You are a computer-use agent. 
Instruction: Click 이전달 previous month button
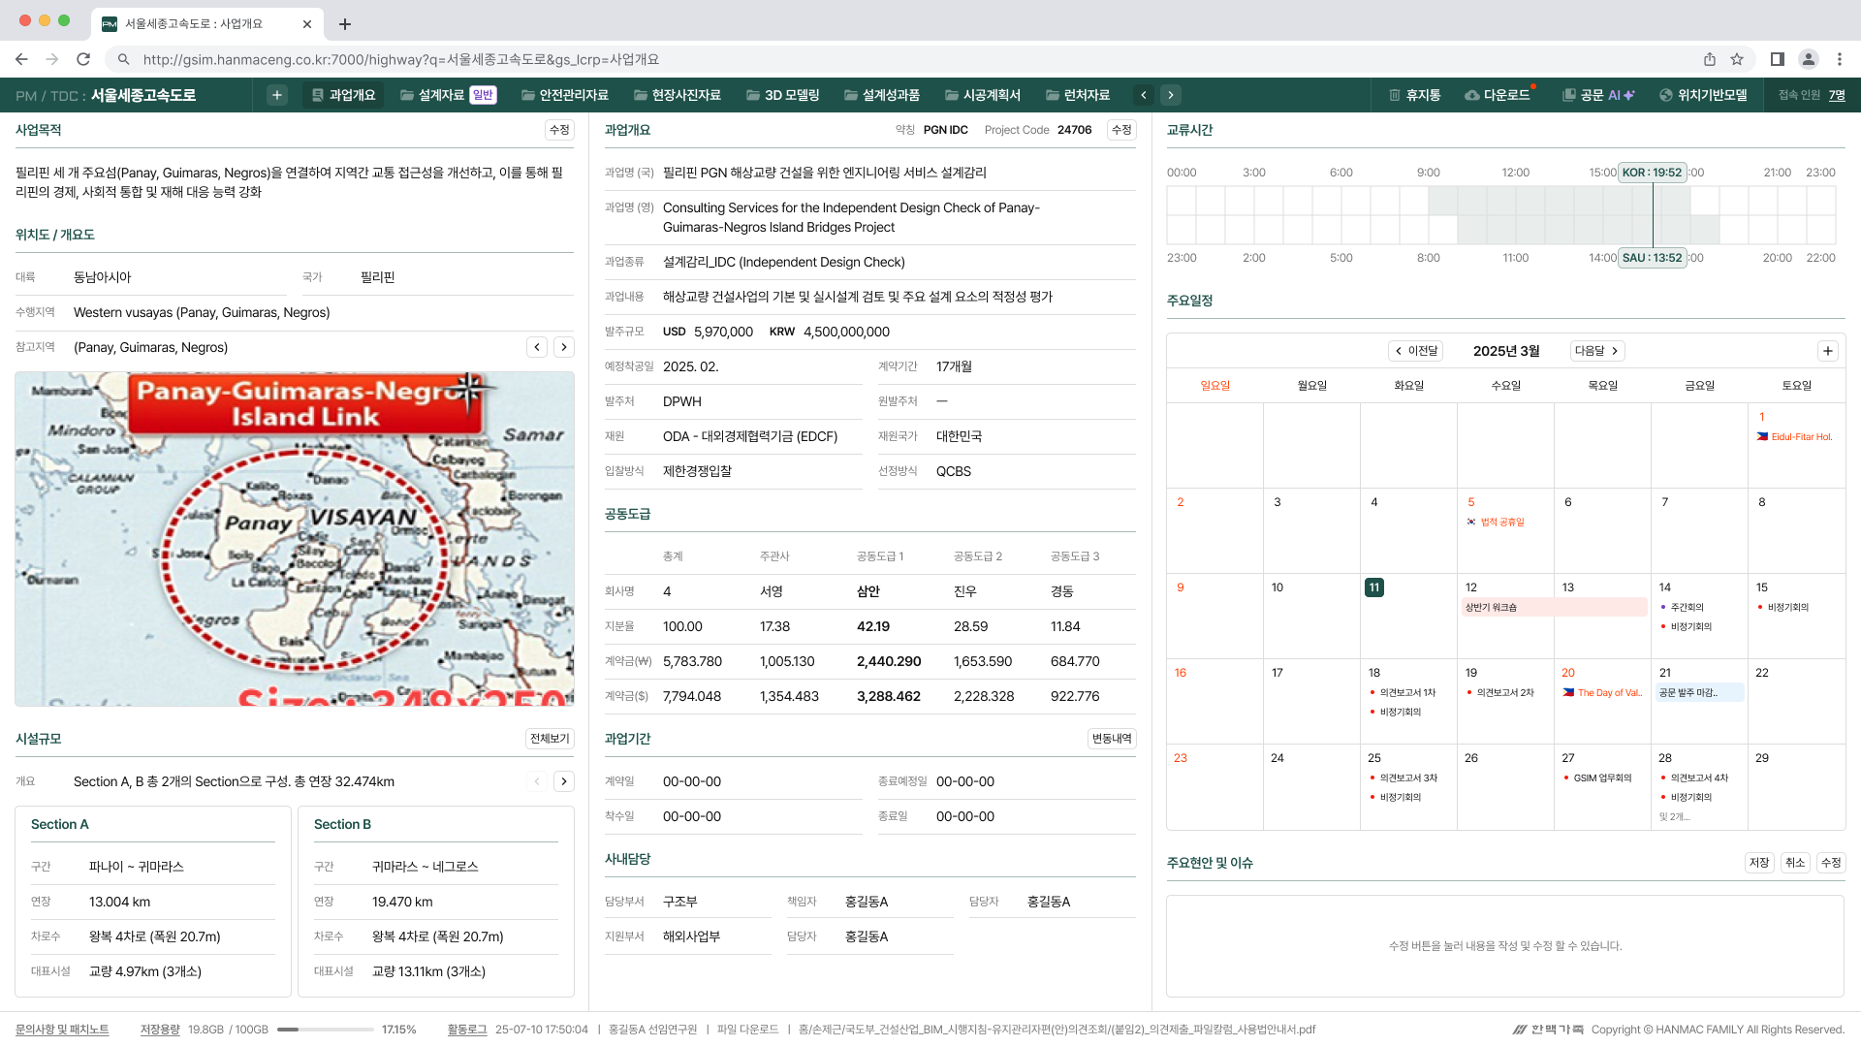[x=1416, y=351]
